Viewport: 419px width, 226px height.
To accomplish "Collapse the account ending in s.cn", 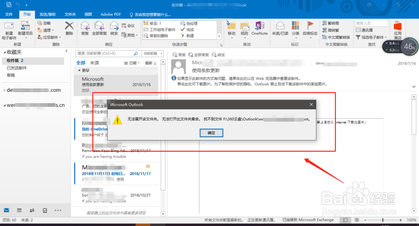I will click(5, 105).
